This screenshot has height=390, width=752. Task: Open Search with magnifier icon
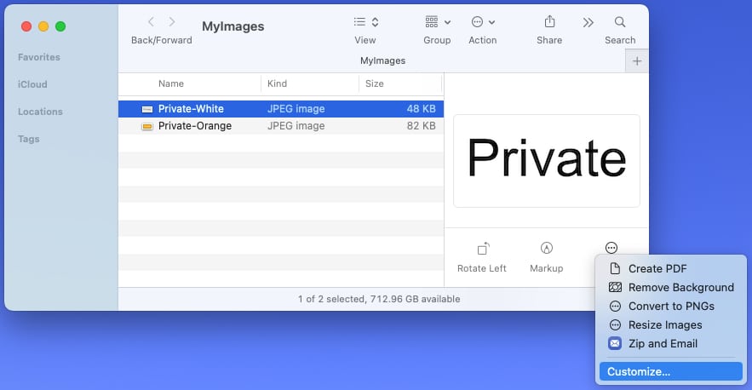point(620,22)
